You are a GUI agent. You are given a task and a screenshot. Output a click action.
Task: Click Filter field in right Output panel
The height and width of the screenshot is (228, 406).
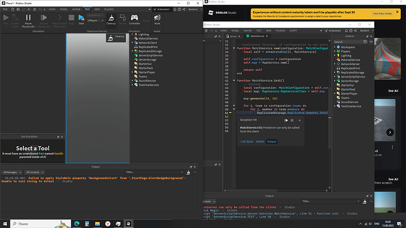pos(331,202)
